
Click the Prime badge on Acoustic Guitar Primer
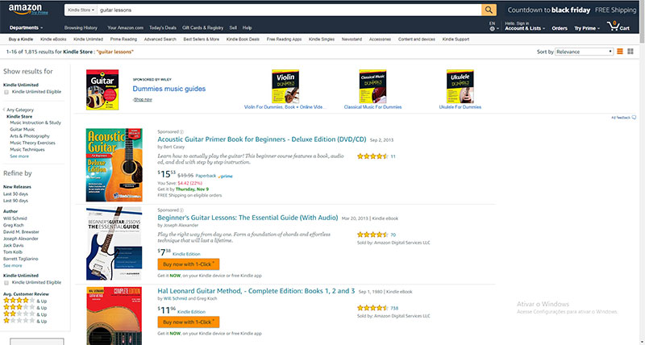tap(226, 176)
